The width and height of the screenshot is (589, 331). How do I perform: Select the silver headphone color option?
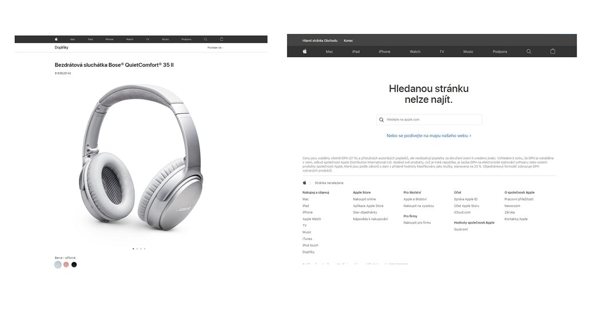pos(58,265)
